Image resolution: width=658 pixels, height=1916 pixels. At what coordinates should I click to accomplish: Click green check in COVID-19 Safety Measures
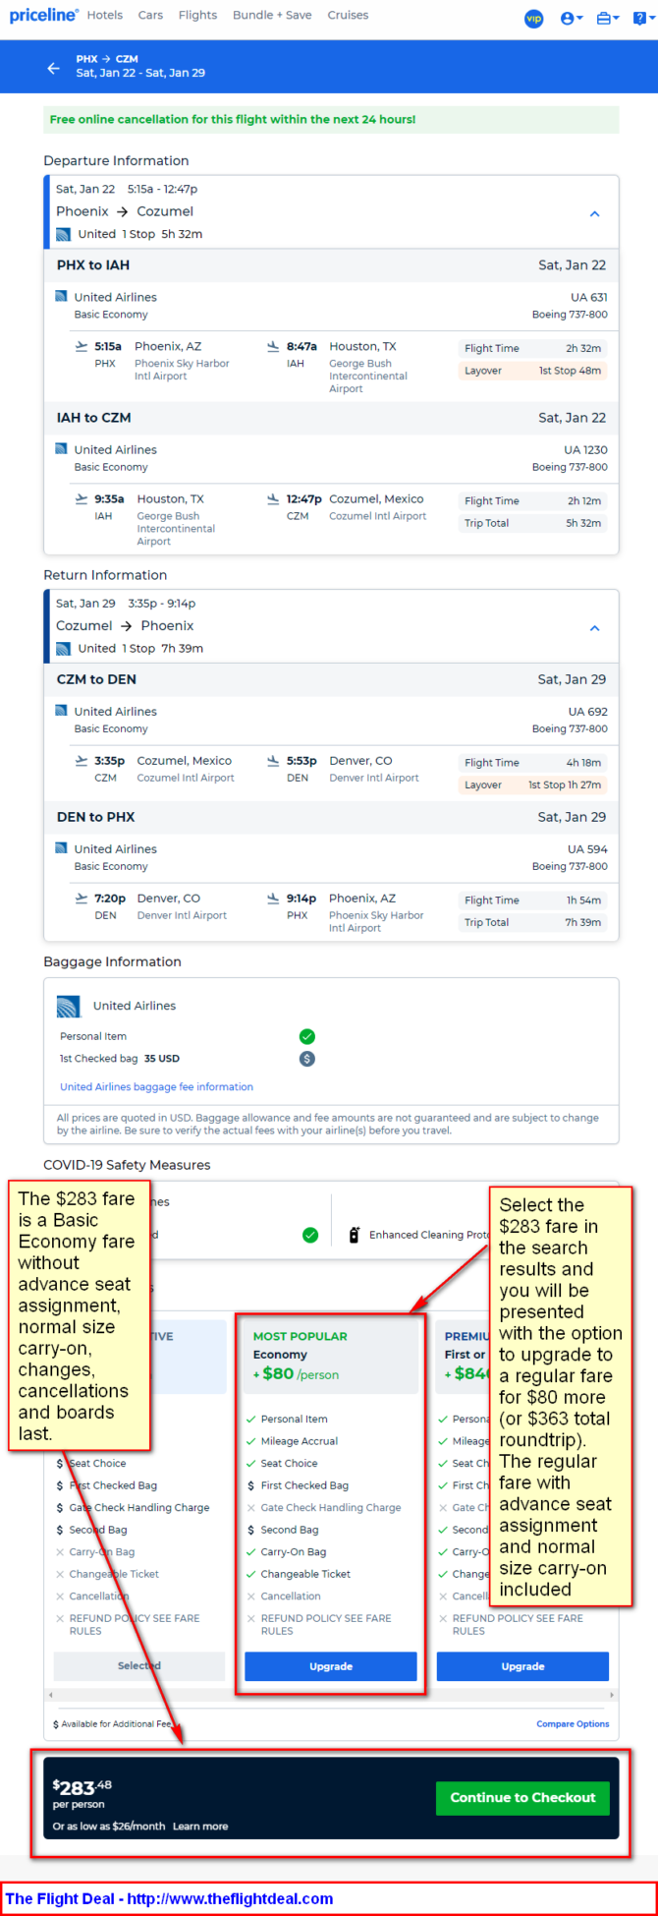[310, 1235]
